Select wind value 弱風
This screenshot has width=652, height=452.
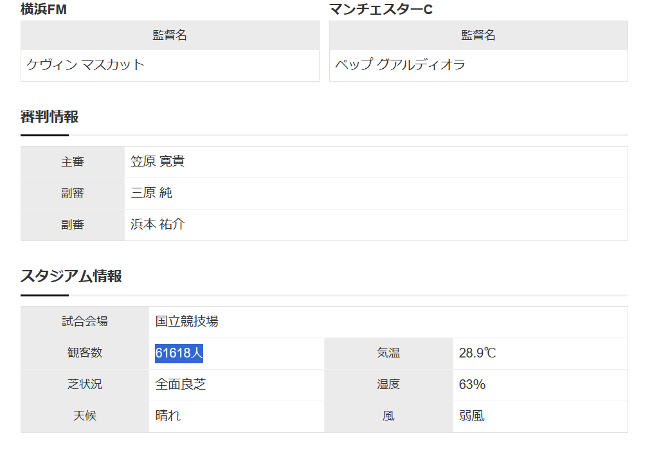(471, 416)
